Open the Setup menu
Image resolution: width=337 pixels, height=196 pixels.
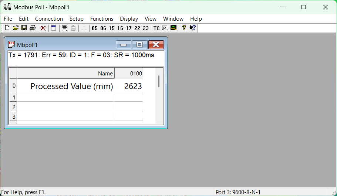pyautogui.click(x=76, y=19)
